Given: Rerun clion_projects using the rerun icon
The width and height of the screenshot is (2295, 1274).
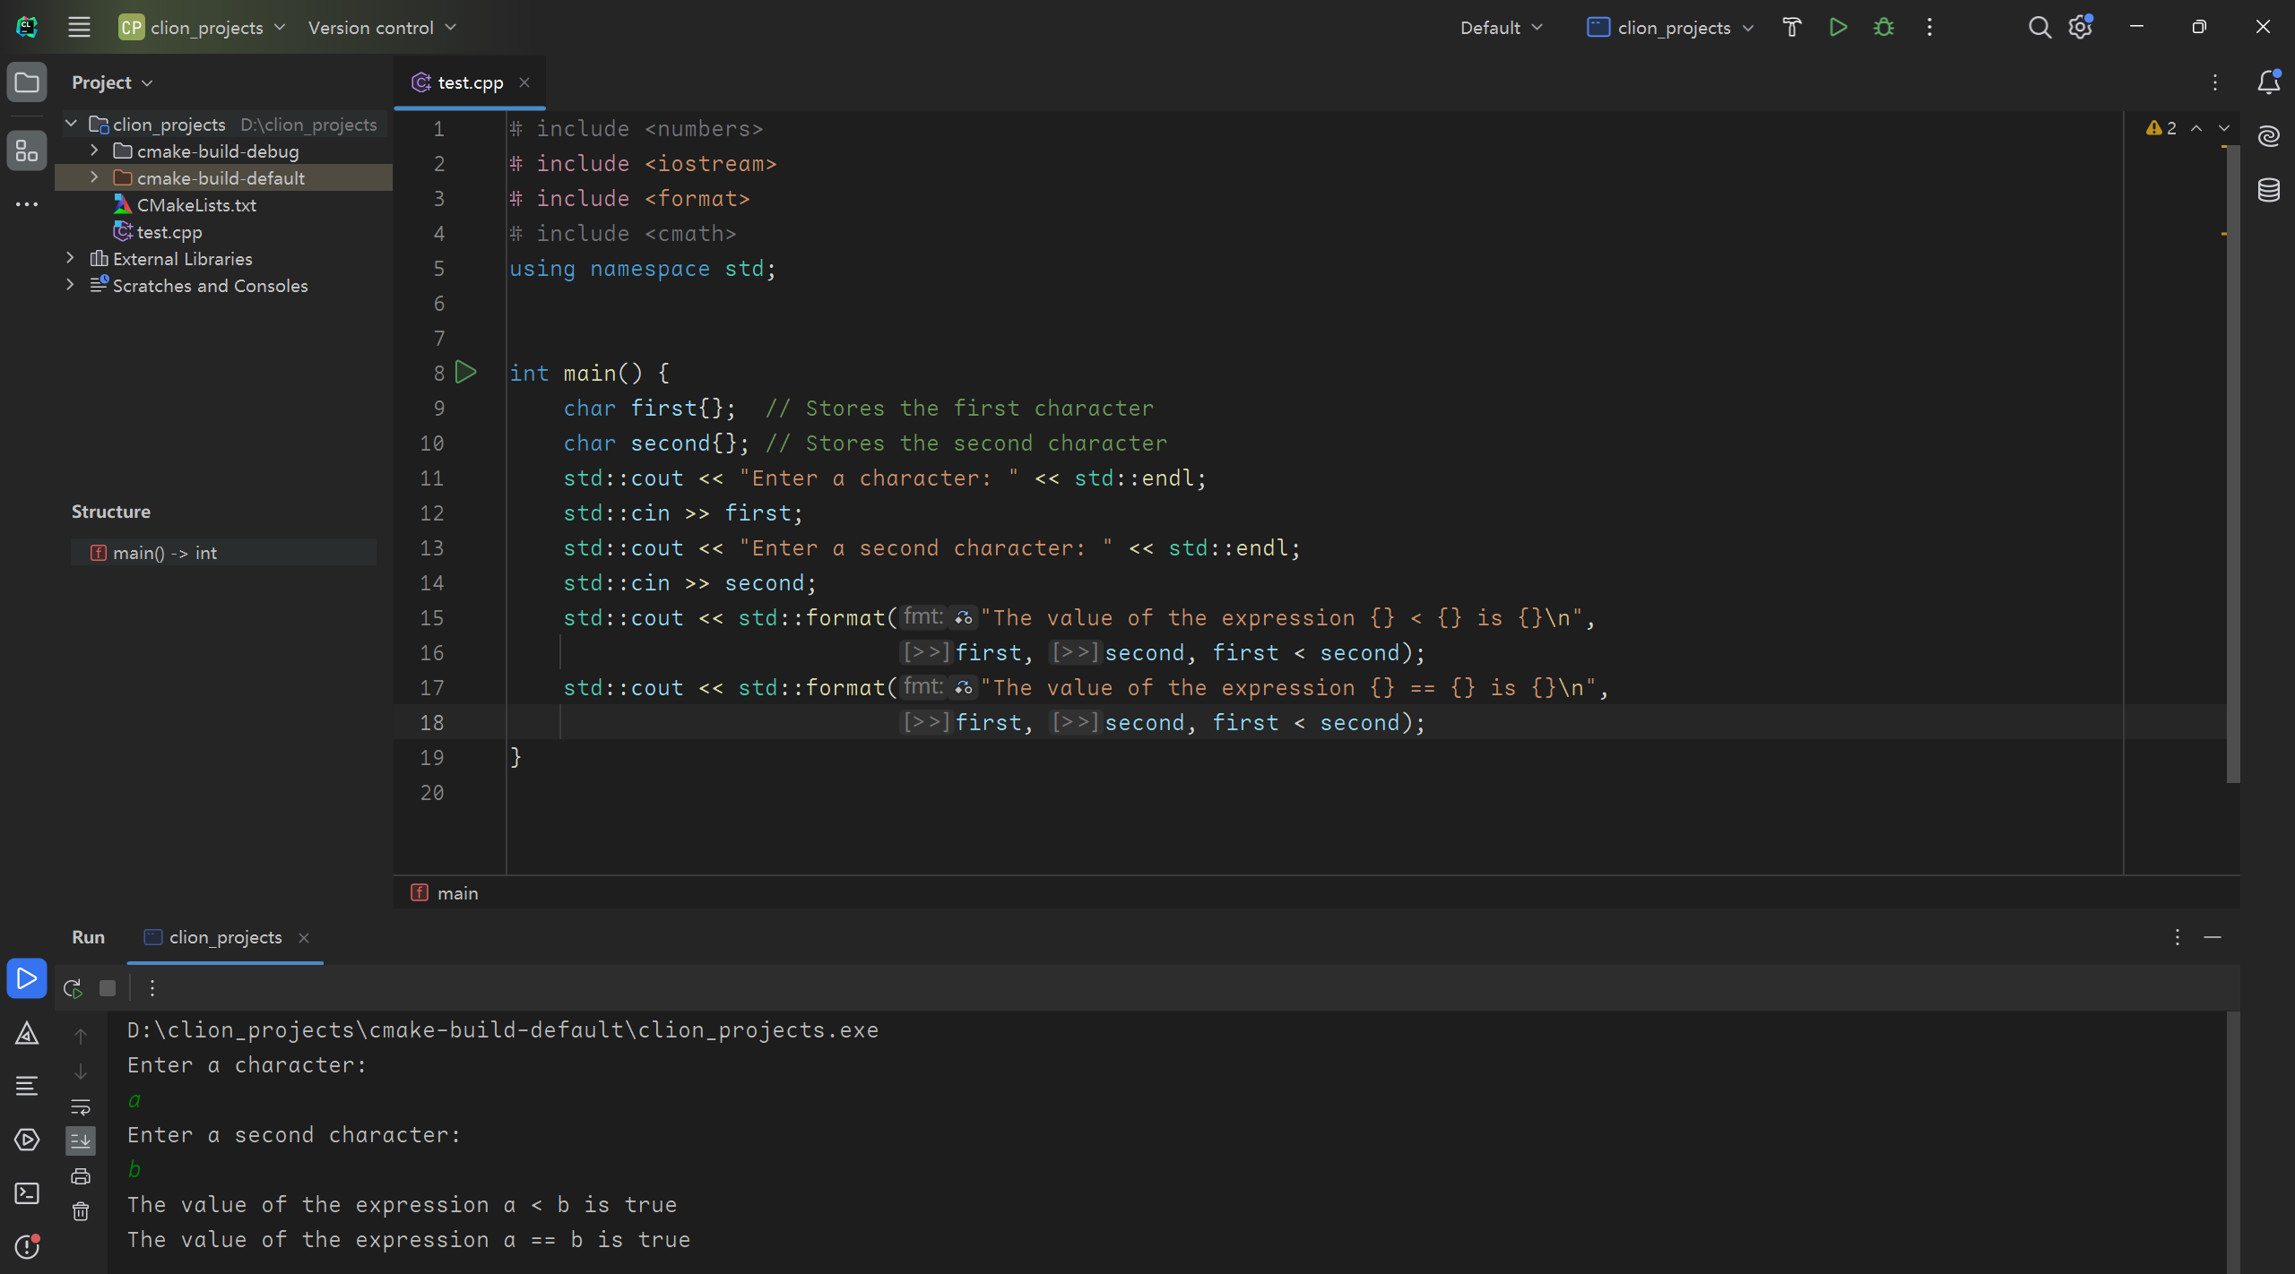Looking at the screenshot, I should tap(72, 988).
